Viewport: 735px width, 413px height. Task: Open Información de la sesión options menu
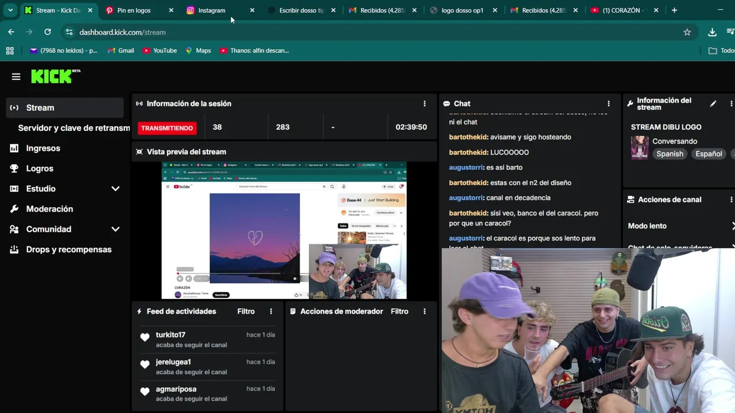click(x=424, y=104)
